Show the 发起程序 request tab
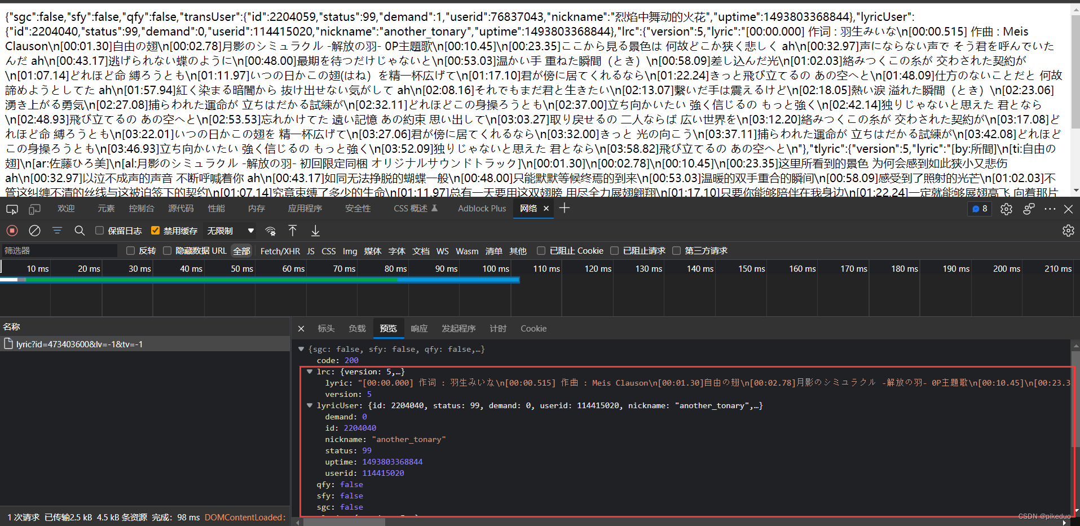Viewport: 1080px width, 526px height. [458, 329]
